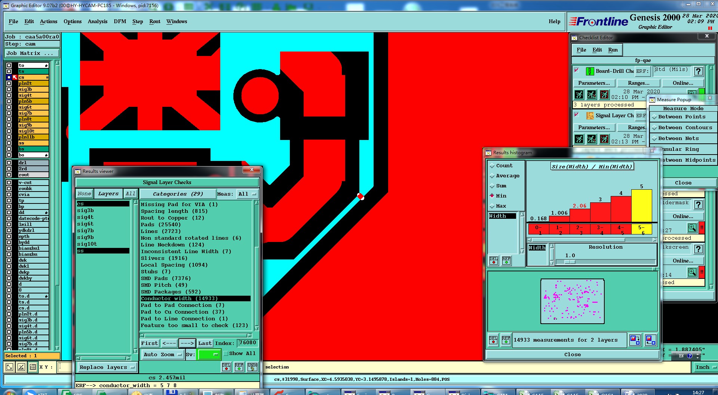Click the question mark help icon next to soldermask check
The image size is (718, 395).
tap(698, 205)
